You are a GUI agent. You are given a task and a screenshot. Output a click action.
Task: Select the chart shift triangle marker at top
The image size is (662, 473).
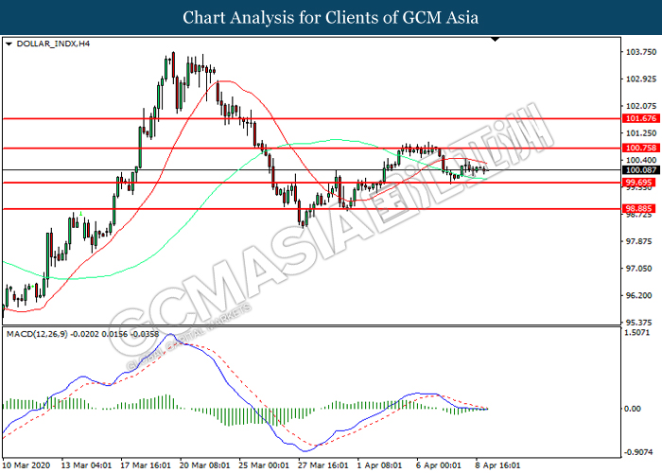pos(496,40)
